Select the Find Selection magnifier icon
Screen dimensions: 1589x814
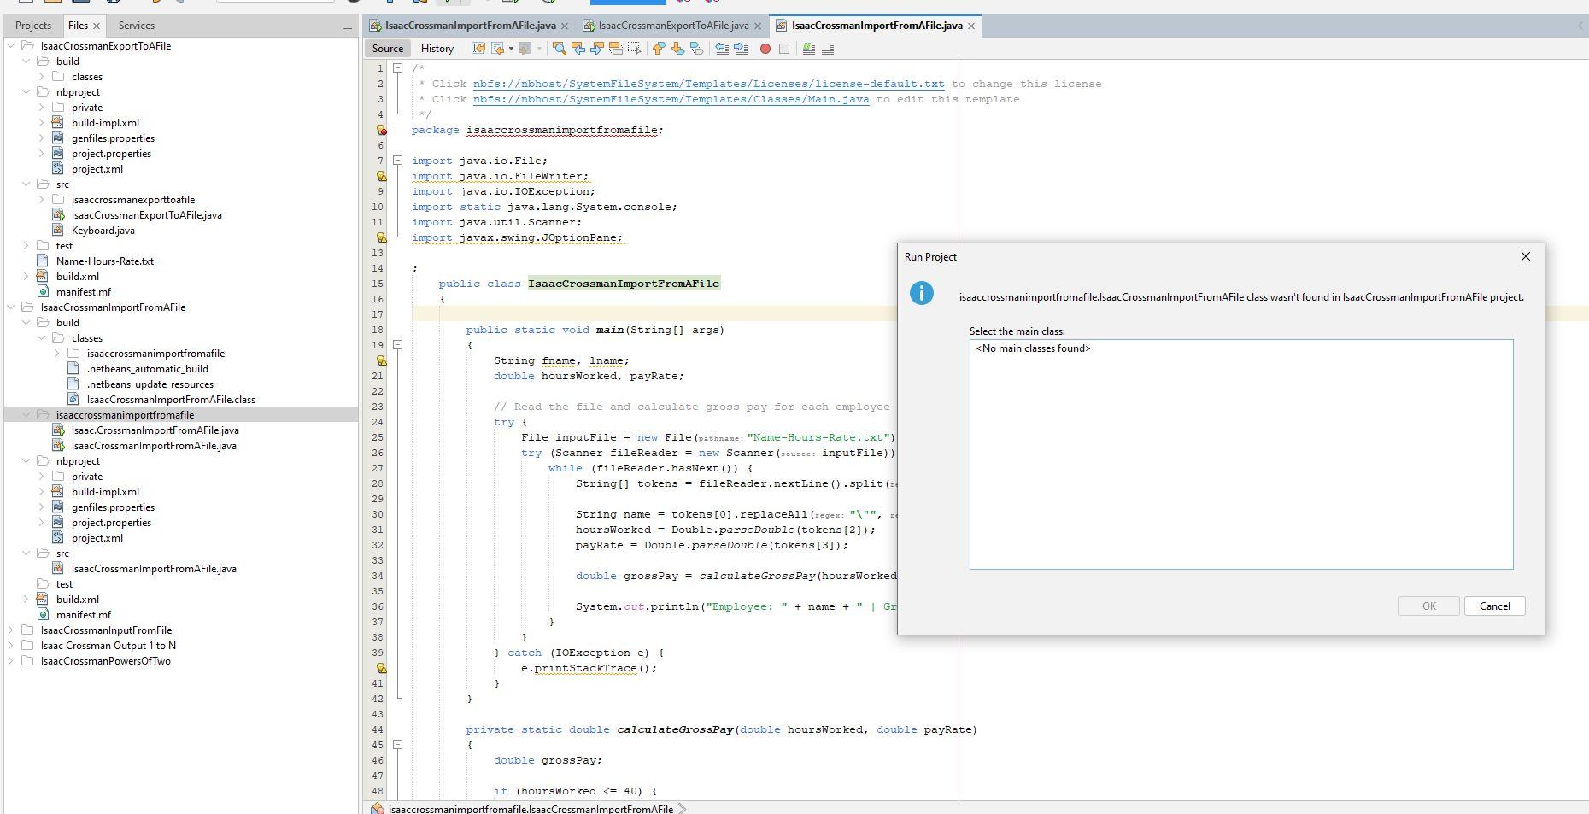point(561,49)
